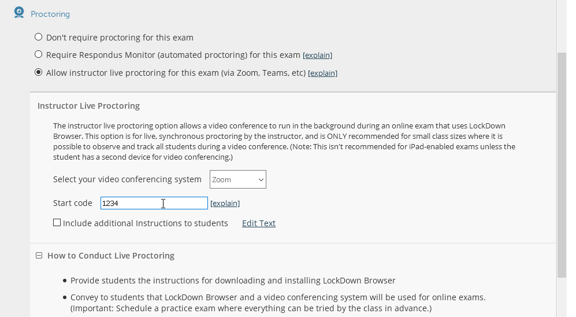This screenshot has width=576, height=317.
Task: Select the Allow instructor live proctoring radio
Action: (39, 72)
